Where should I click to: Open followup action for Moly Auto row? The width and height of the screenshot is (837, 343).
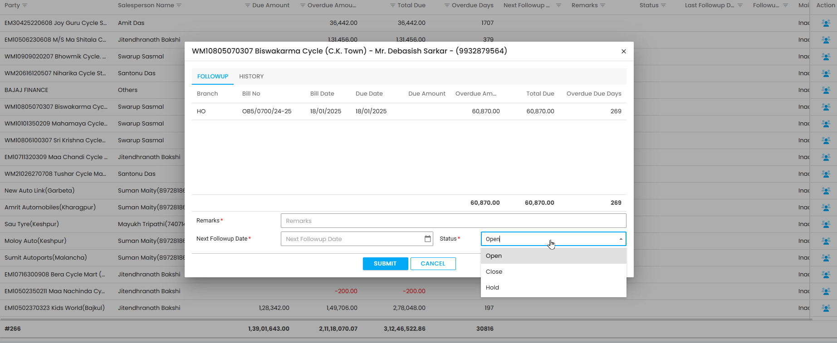pos(826,241)
